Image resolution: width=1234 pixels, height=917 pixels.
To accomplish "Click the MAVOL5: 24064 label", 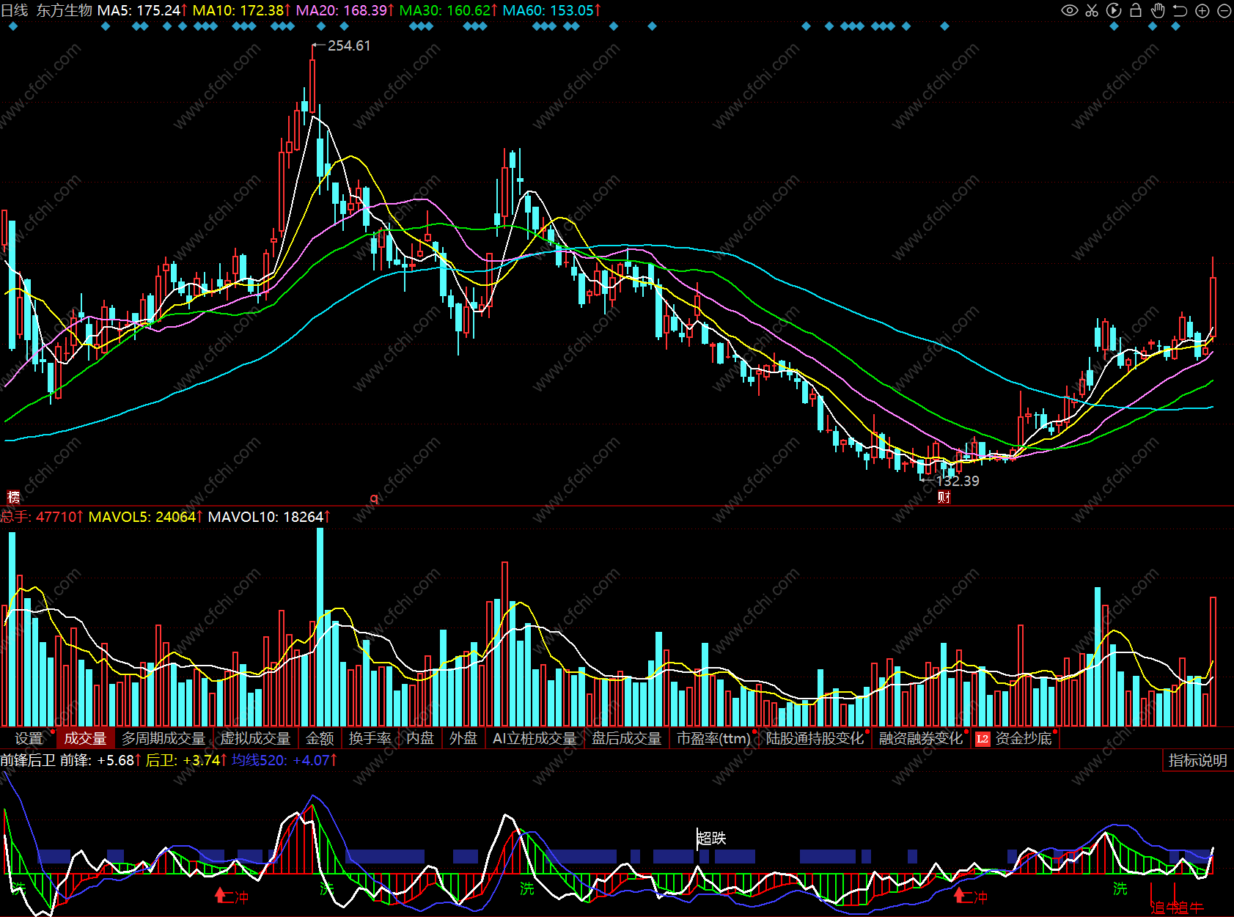I will 146,517.
